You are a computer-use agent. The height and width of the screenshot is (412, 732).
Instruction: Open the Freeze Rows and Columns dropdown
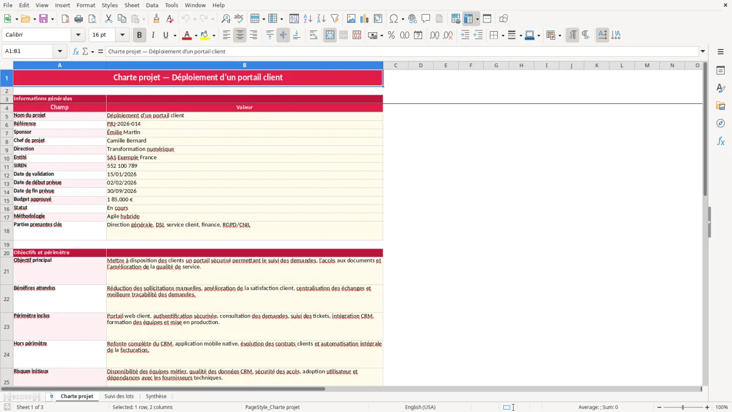pos(478,19)
